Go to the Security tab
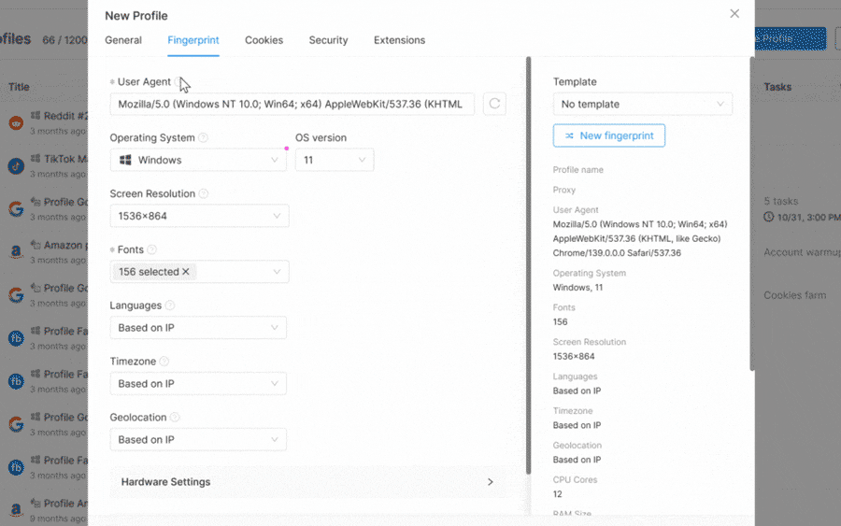 click(328, 40)
